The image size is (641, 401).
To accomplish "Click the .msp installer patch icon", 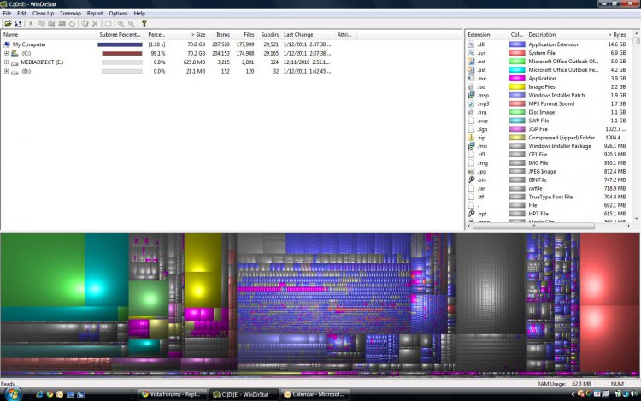I will click(471, 95).
